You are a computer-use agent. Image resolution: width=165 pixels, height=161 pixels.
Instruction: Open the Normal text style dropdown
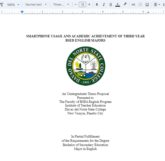[36, 4]
